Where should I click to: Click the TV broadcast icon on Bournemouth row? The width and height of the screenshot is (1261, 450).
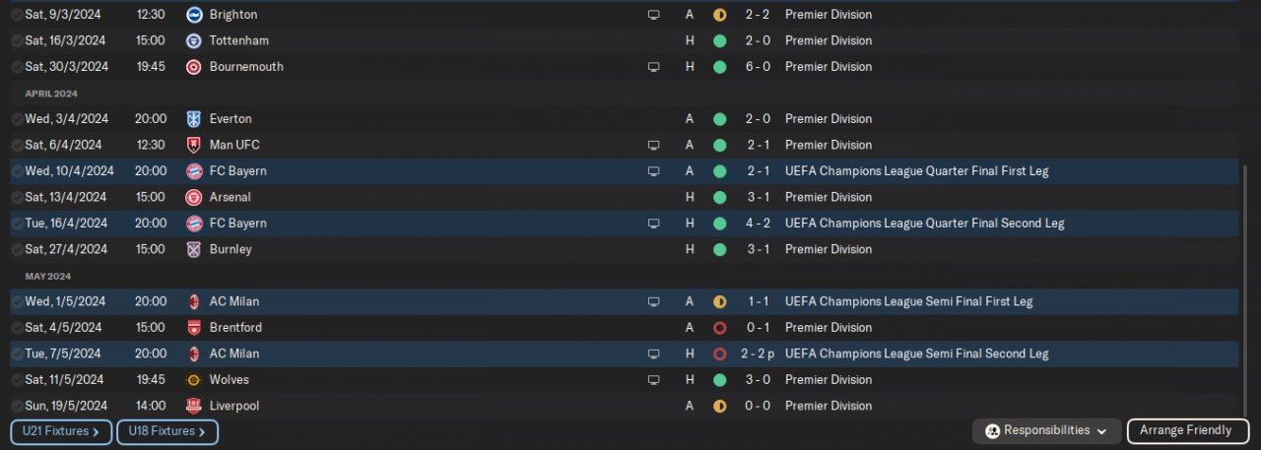coord(653,67)
